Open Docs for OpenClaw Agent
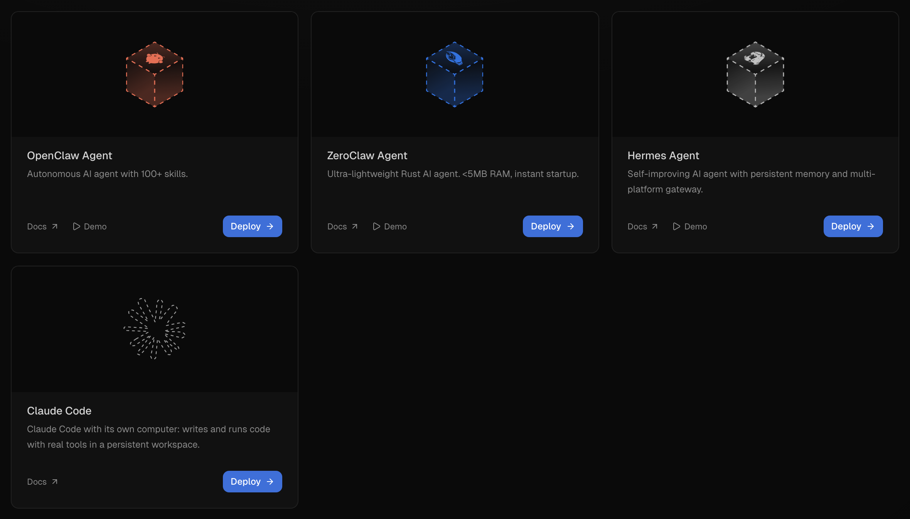Screen dimensions: 910x519 coord(42,227)
